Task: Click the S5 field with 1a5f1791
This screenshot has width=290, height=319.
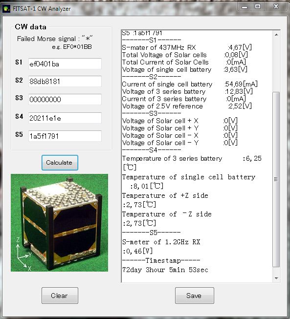Action: [x=65, y=136]
